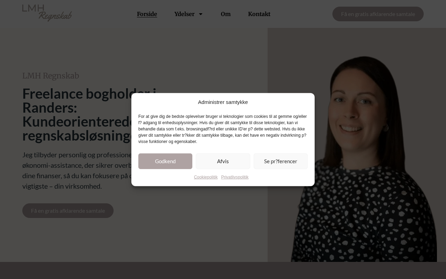Expand the Ydelser dropdown arrow
446x279 pixels.
coord(200,14)
